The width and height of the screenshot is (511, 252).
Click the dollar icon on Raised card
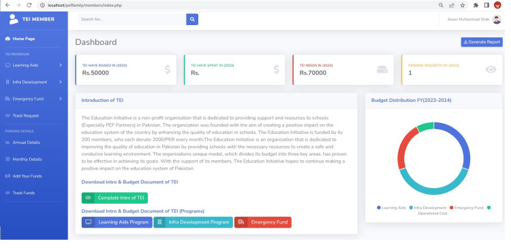168,69
